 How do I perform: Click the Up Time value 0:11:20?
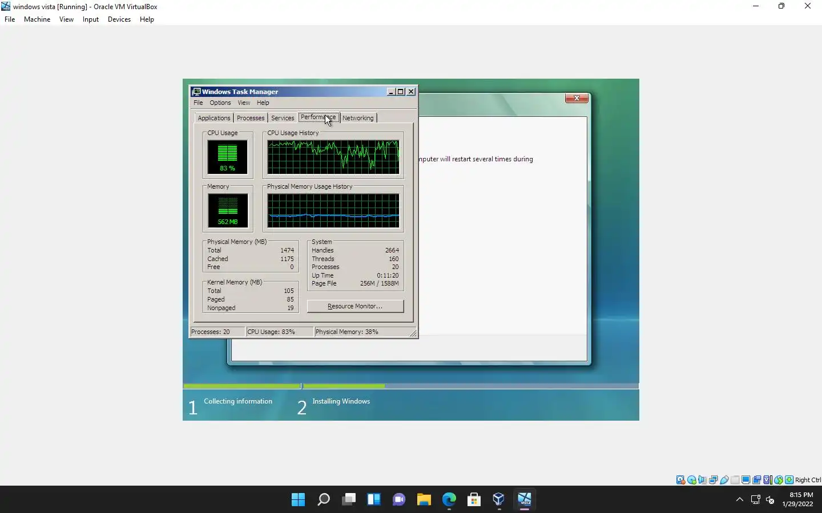tap(388, 275)
